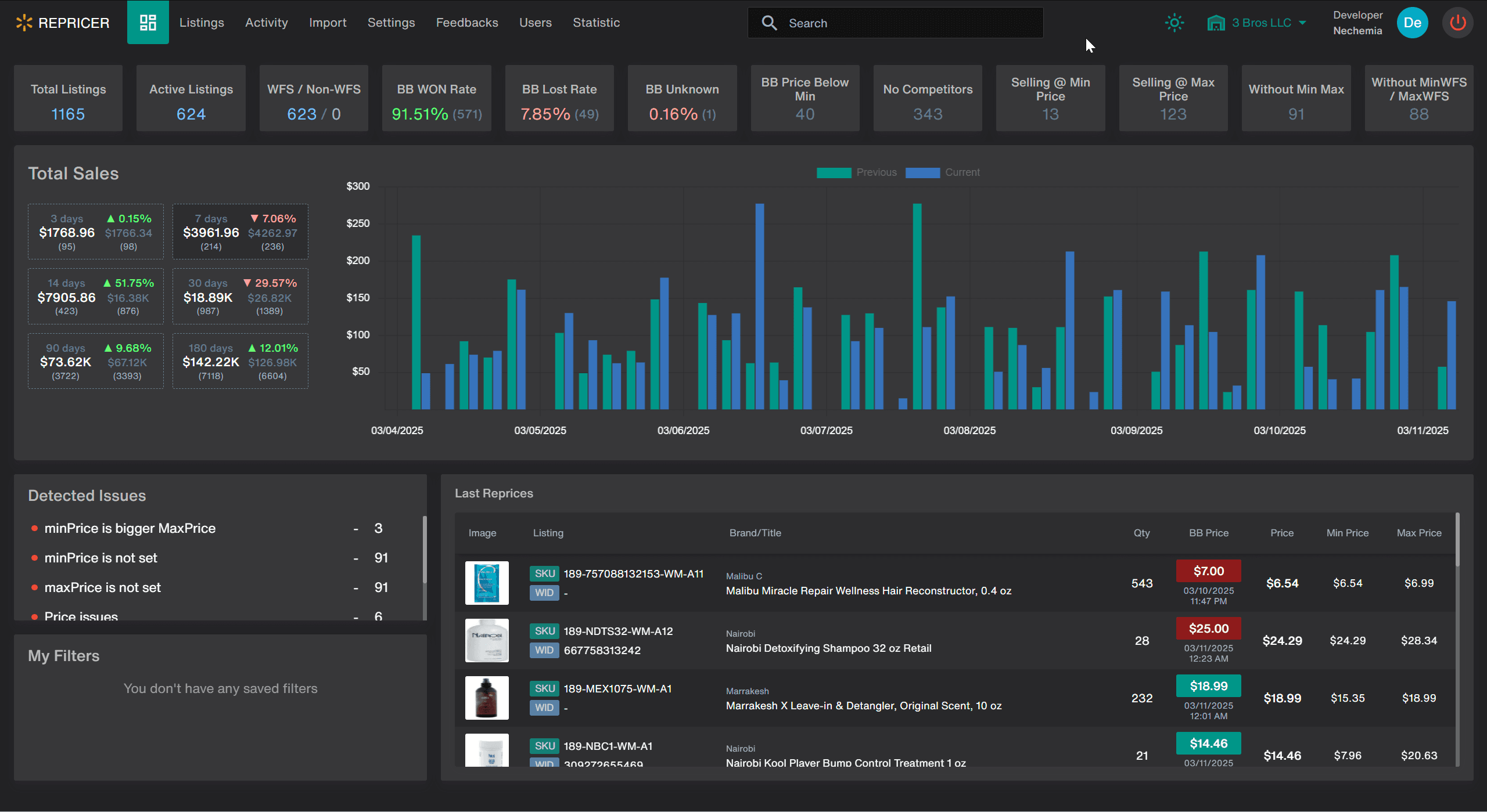Open the De user avatar
Screen dimensions: 1487x812
(x=1412, y=23)
